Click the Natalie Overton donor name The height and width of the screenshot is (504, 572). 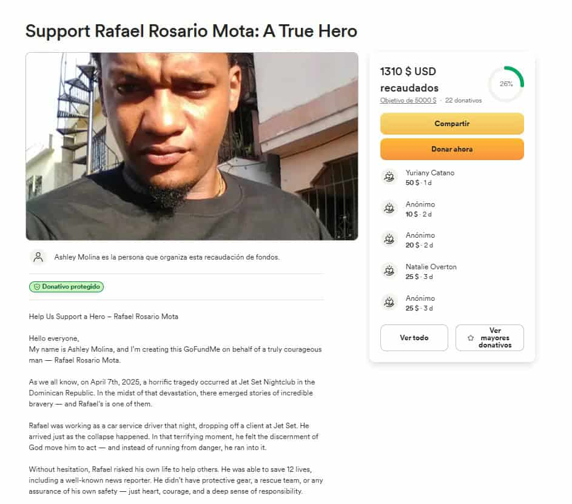tap(431, 267)
